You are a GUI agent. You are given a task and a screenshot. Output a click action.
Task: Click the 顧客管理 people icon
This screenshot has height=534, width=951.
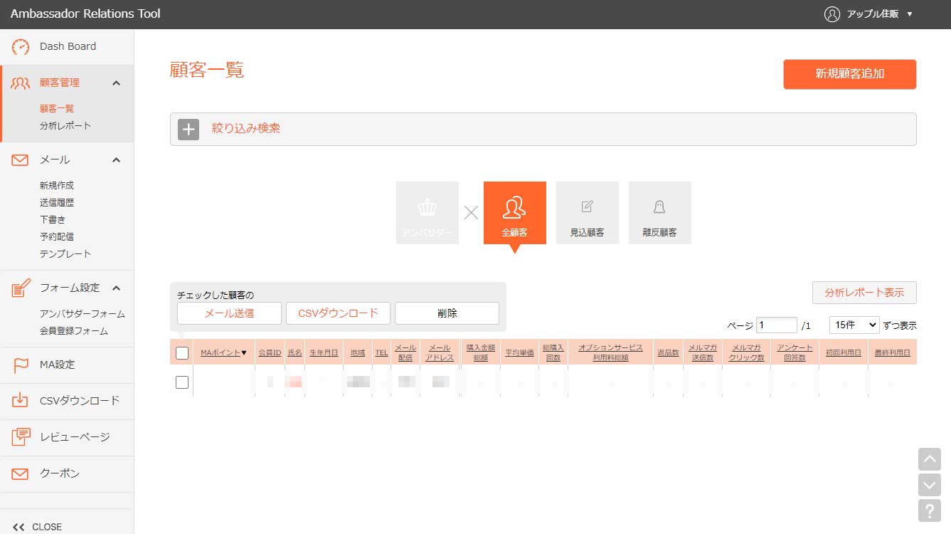21,83
